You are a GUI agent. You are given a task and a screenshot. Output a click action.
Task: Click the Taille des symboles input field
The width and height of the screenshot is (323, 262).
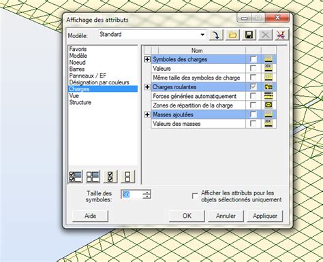point(132,195)
